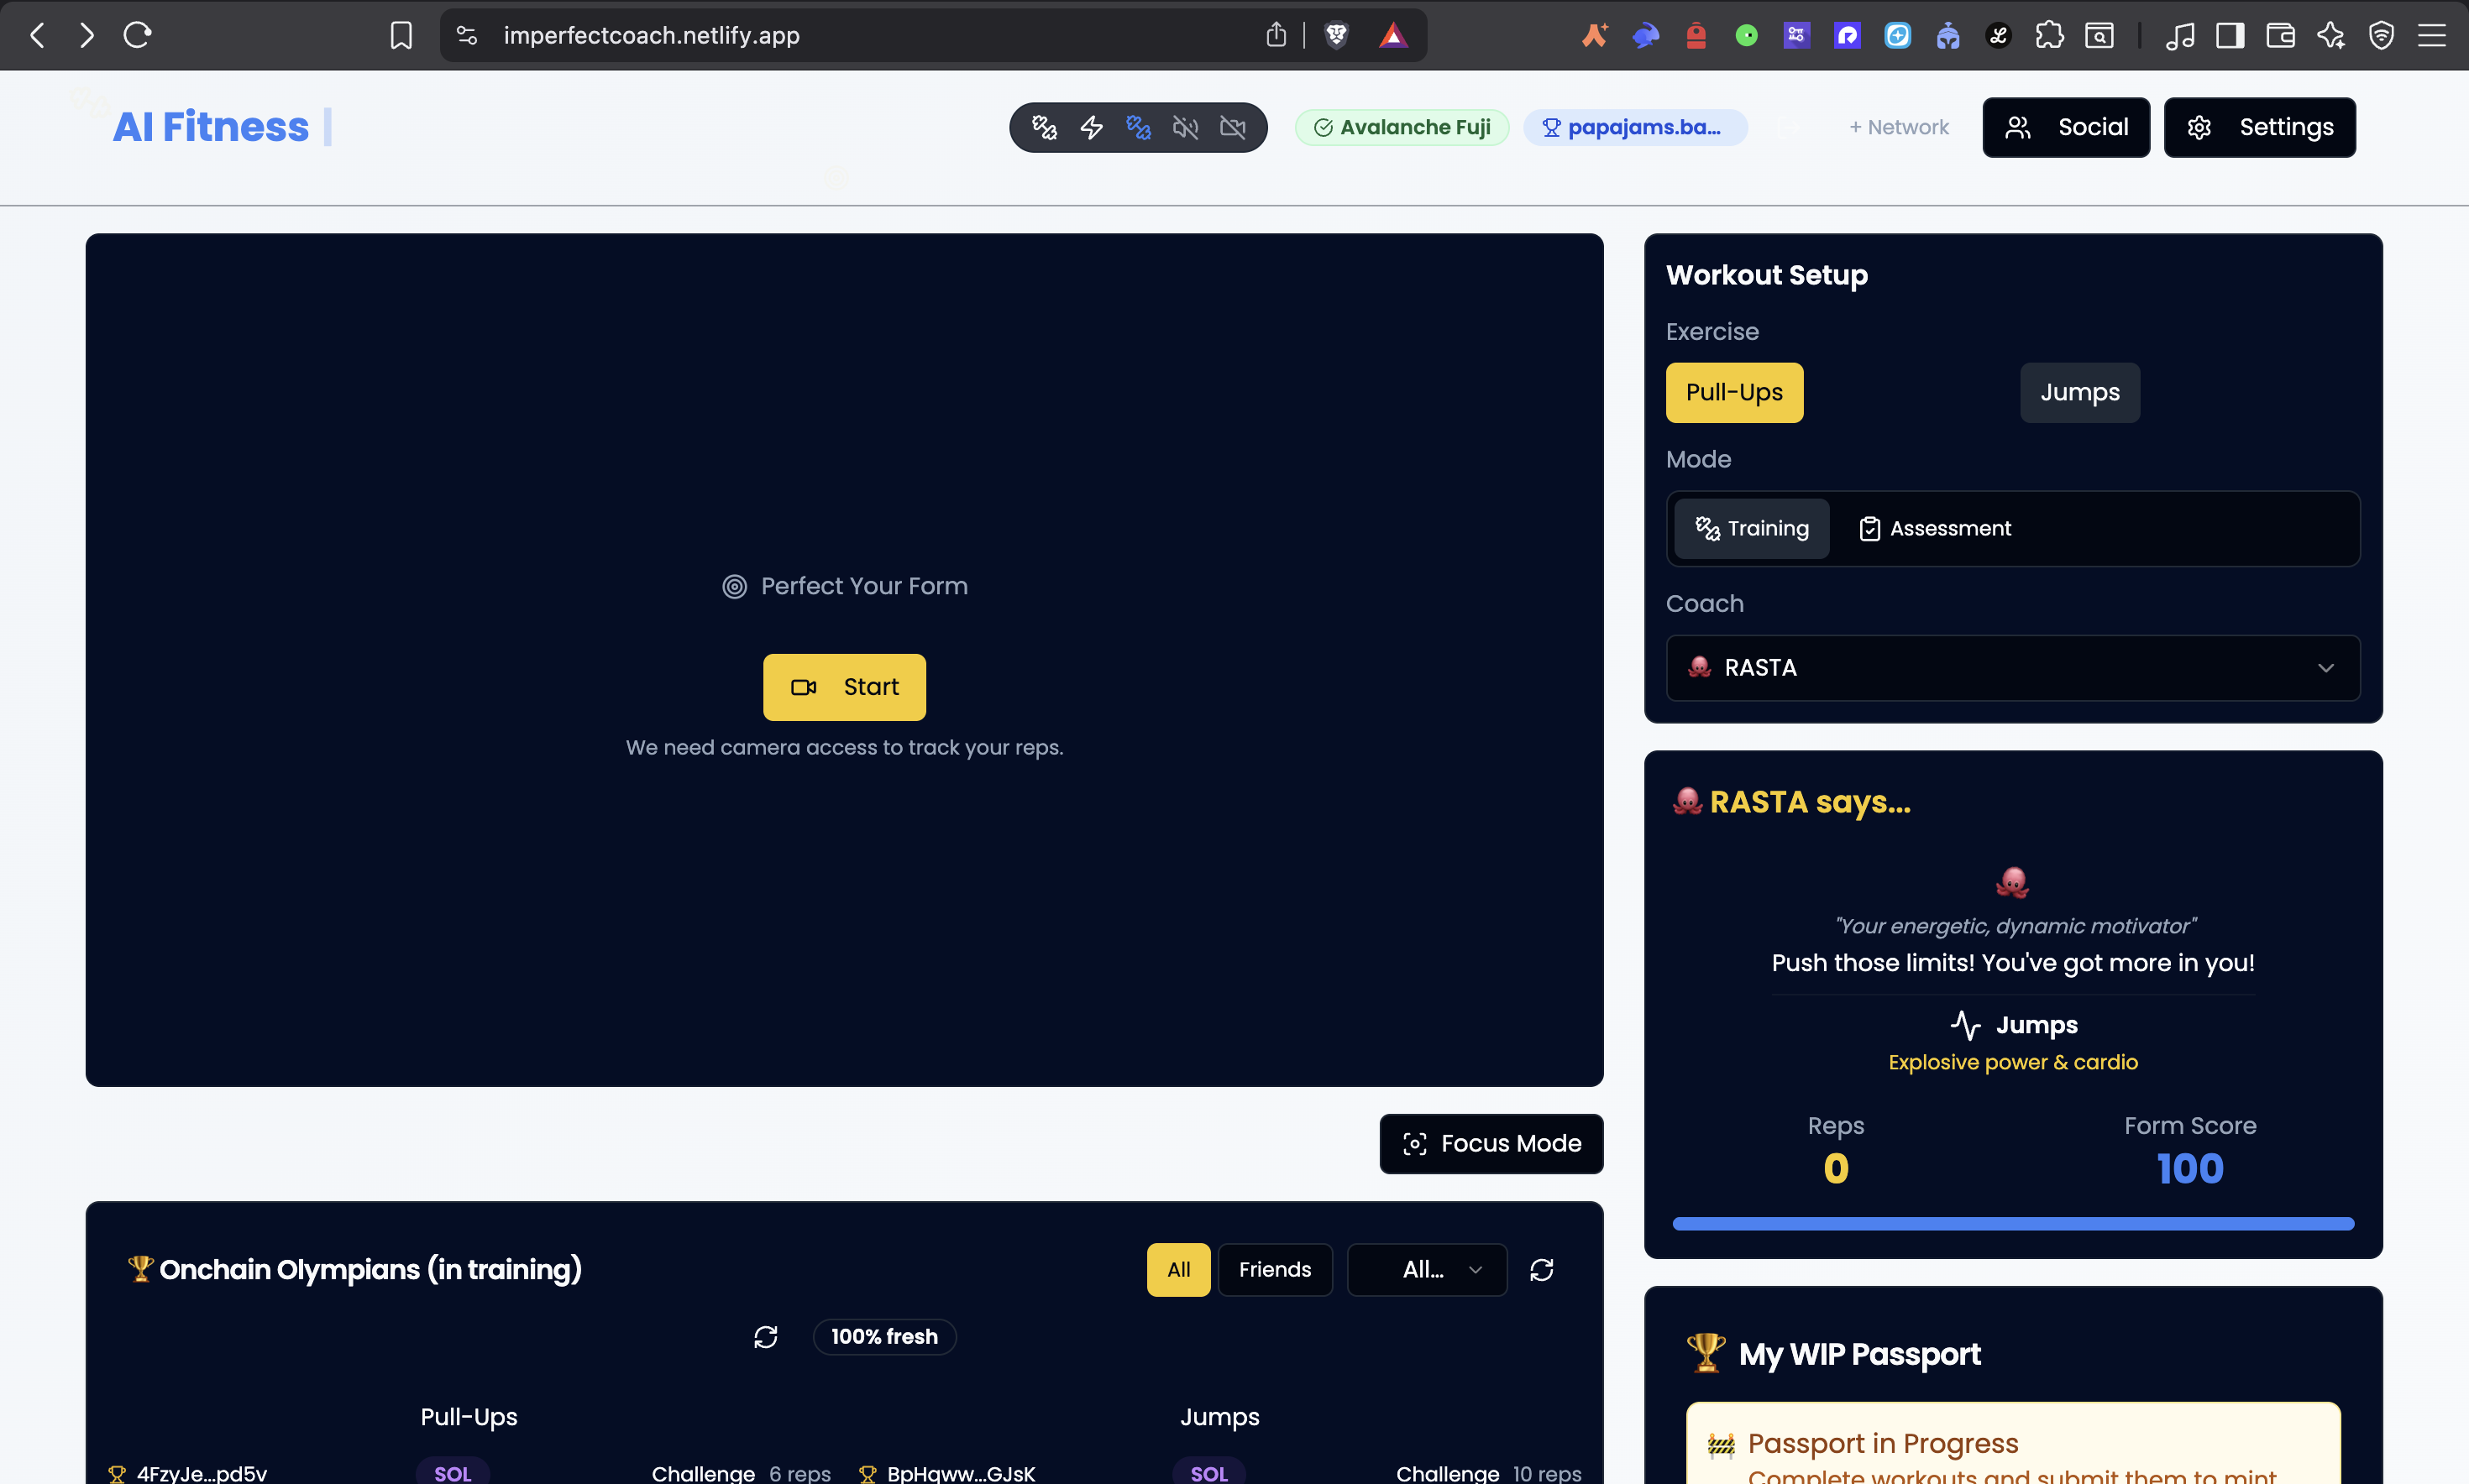
Task: Select the Jumps exercise option
Action: click(2078, 392)
